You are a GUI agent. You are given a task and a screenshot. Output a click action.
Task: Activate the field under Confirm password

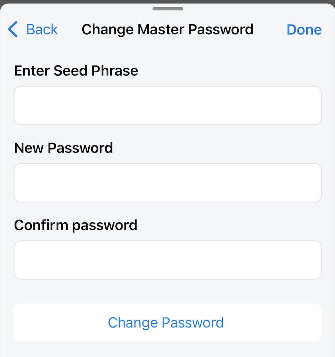[167, 260]
